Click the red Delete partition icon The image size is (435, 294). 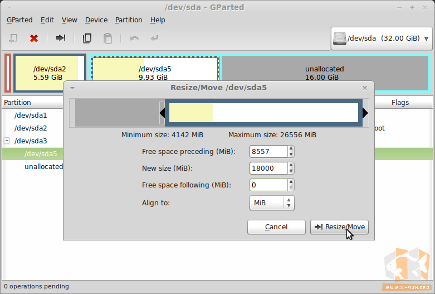click(x=34, y=38)
